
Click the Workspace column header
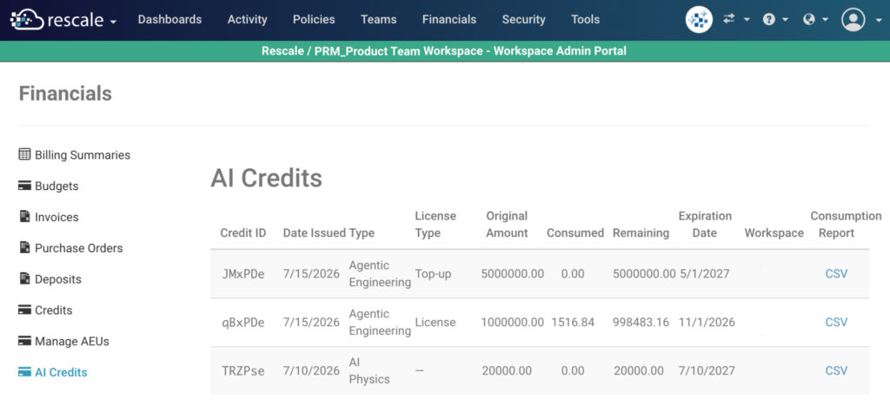pos(774,233)
